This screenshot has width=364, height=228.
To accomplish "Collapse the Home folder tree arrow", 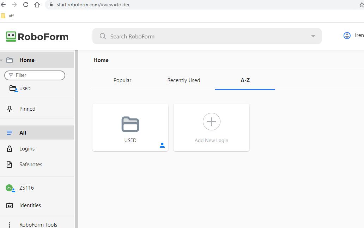I will click(2, 60).
